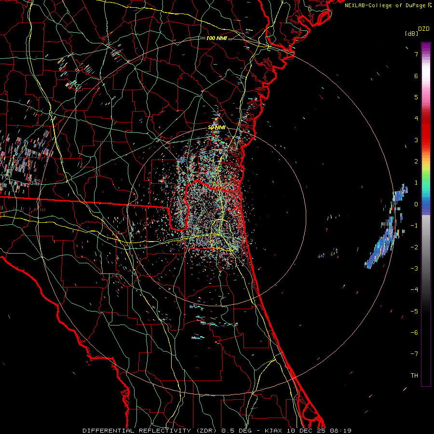The height and width of the screenshot is (434, 434).
Task: Click the -4 value on color scale
Action: [x=414, y=290]
